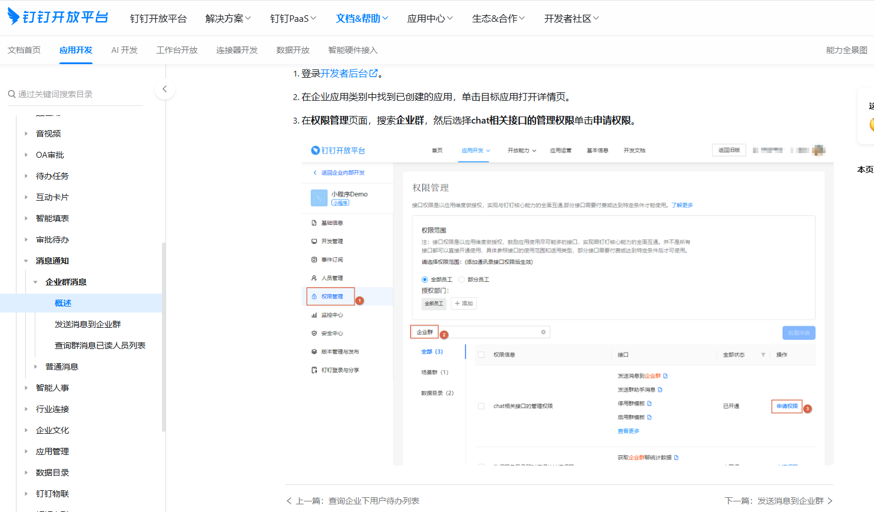Follow the 开发者后台 hyperlink

(x=344, y=74)
